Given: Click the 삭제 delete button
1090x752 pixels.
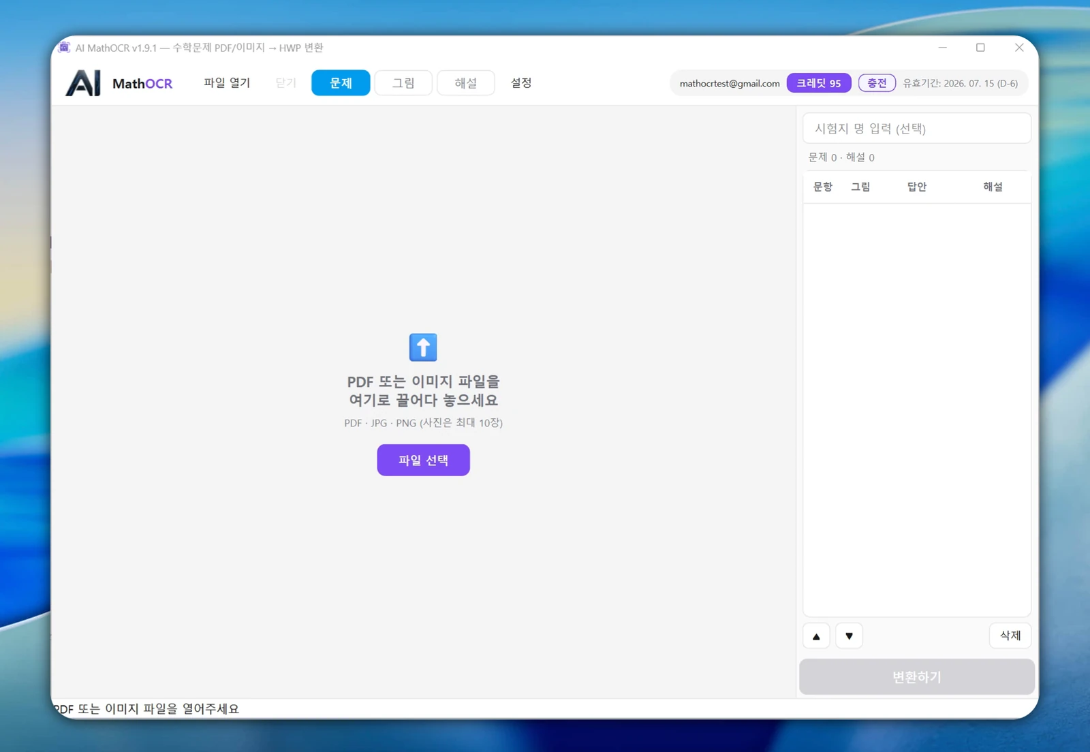Looking at the screenshot, I should coord(1010,636).
